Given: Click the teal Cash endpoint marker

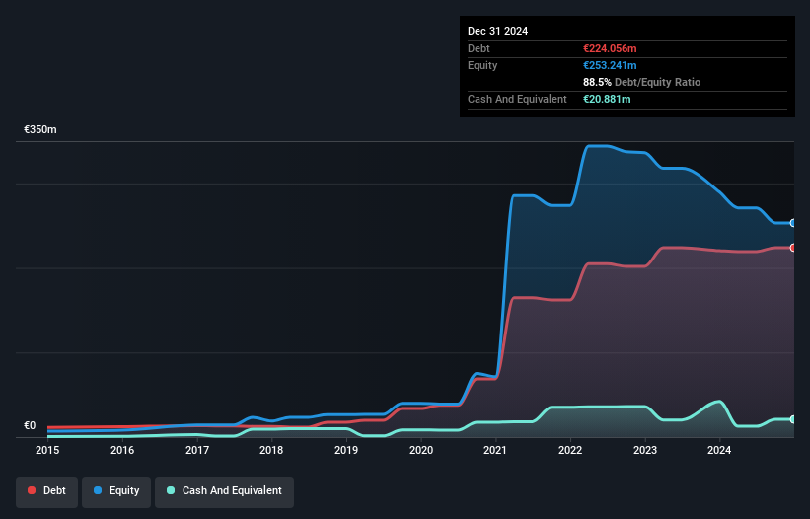Looking at the screenshot, I should click(x=793, y=420).
